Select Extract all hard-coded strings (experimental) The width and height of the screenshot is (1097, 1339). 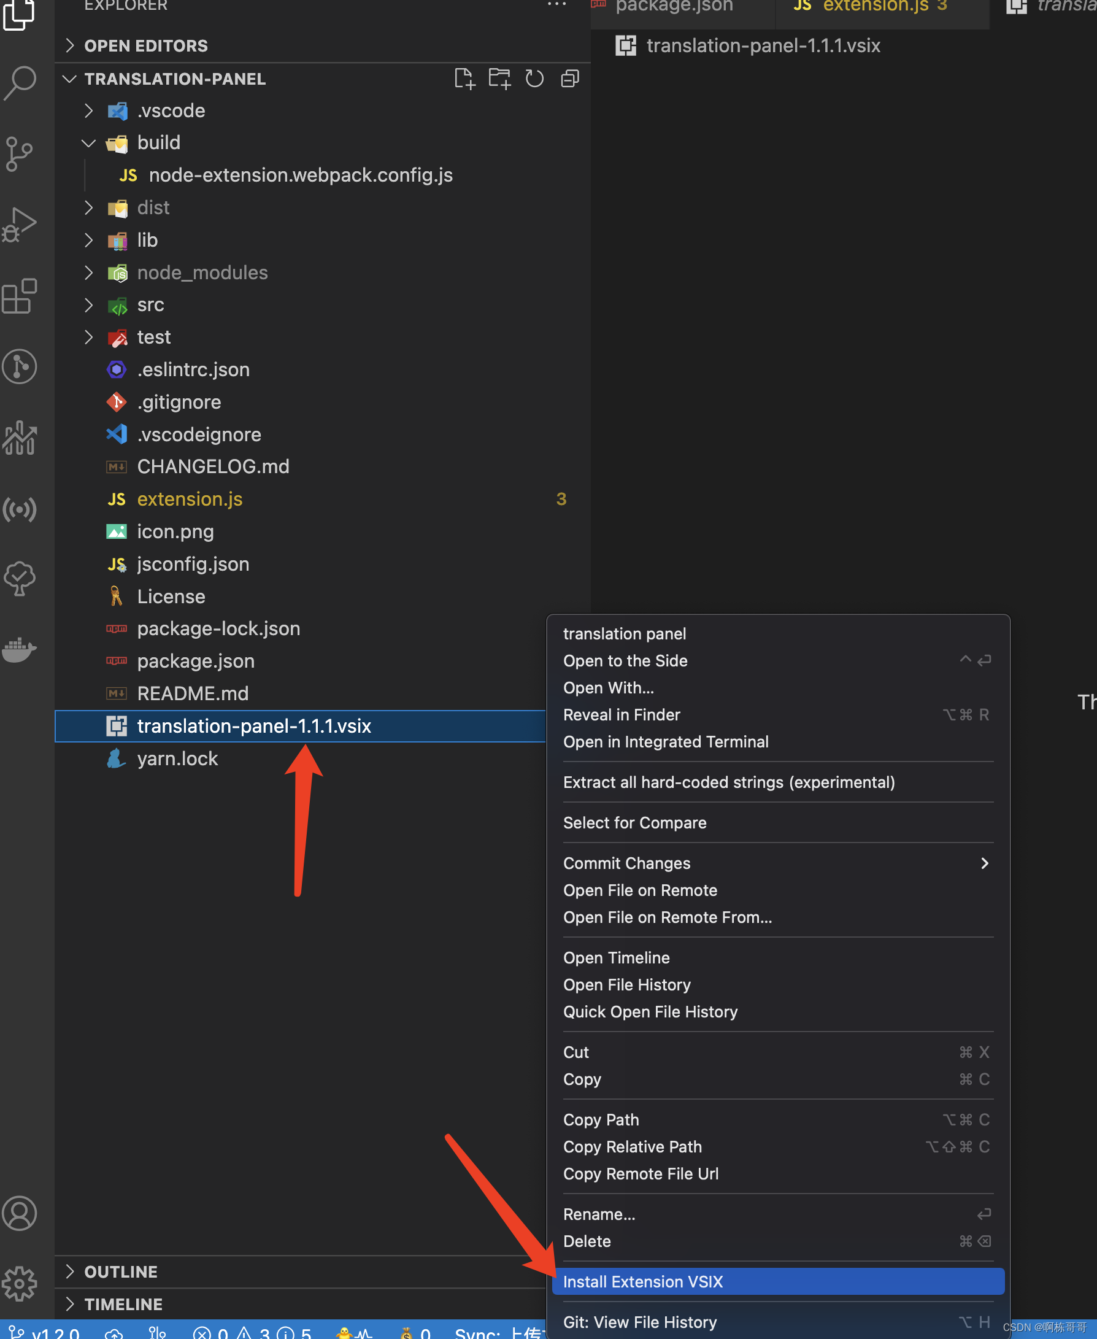pos(778,782)
